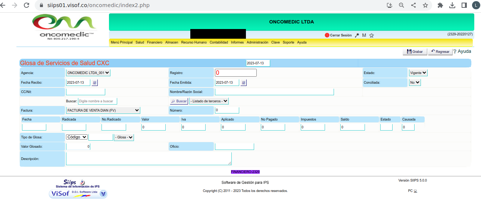Expand the Agencia dropdown
The height and width of the screenshot is (205, 481).
click(x=88, y=73)
